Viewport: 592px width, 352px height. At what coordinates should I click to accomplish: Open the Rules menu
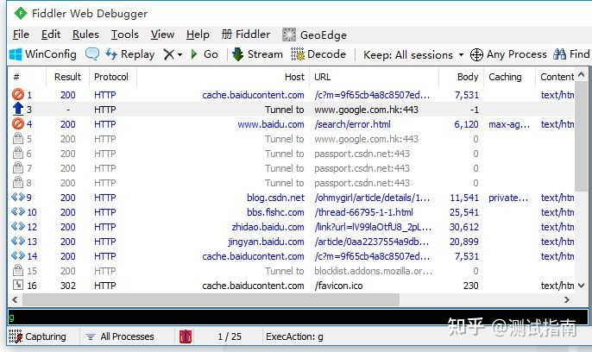pyautogui.click(x=85, y=35)
